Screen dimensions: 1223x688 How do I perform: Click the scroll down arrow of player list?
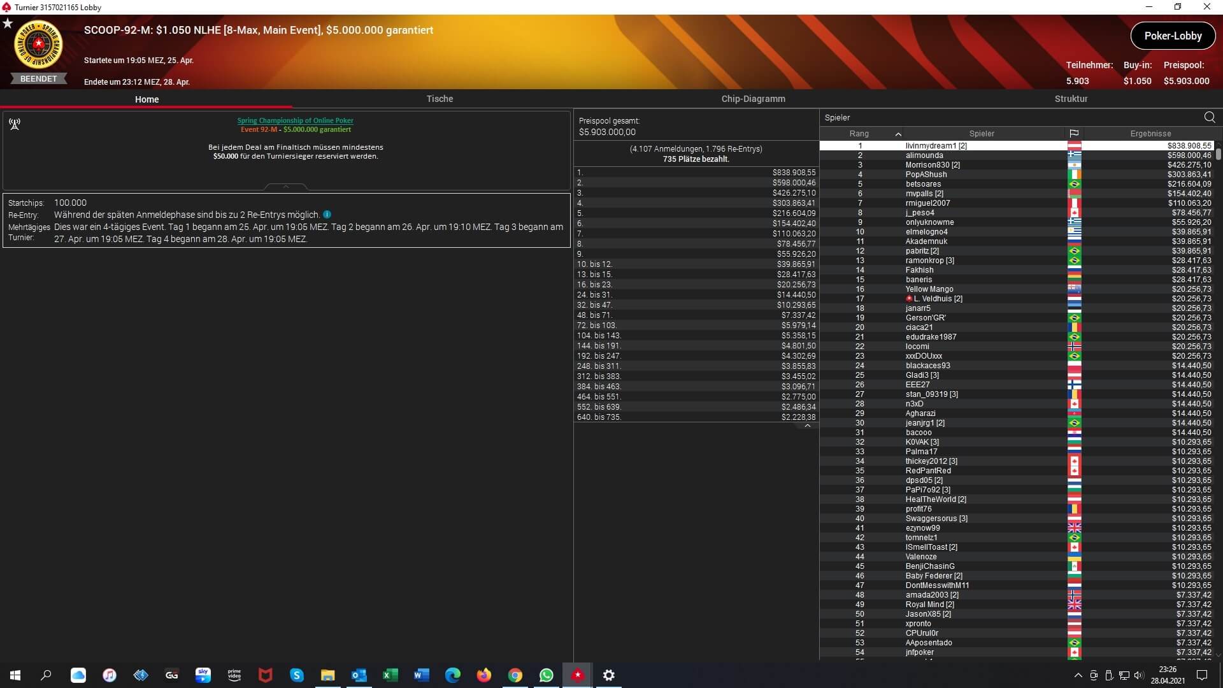1219,654
